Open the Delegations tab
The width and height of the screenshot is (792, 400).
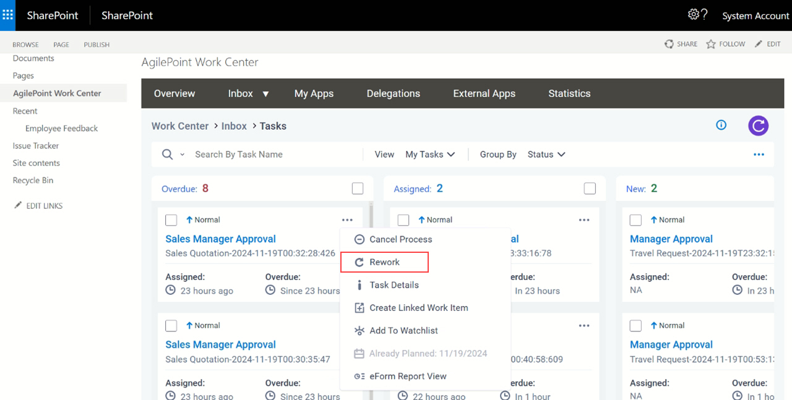coord(394,93)
